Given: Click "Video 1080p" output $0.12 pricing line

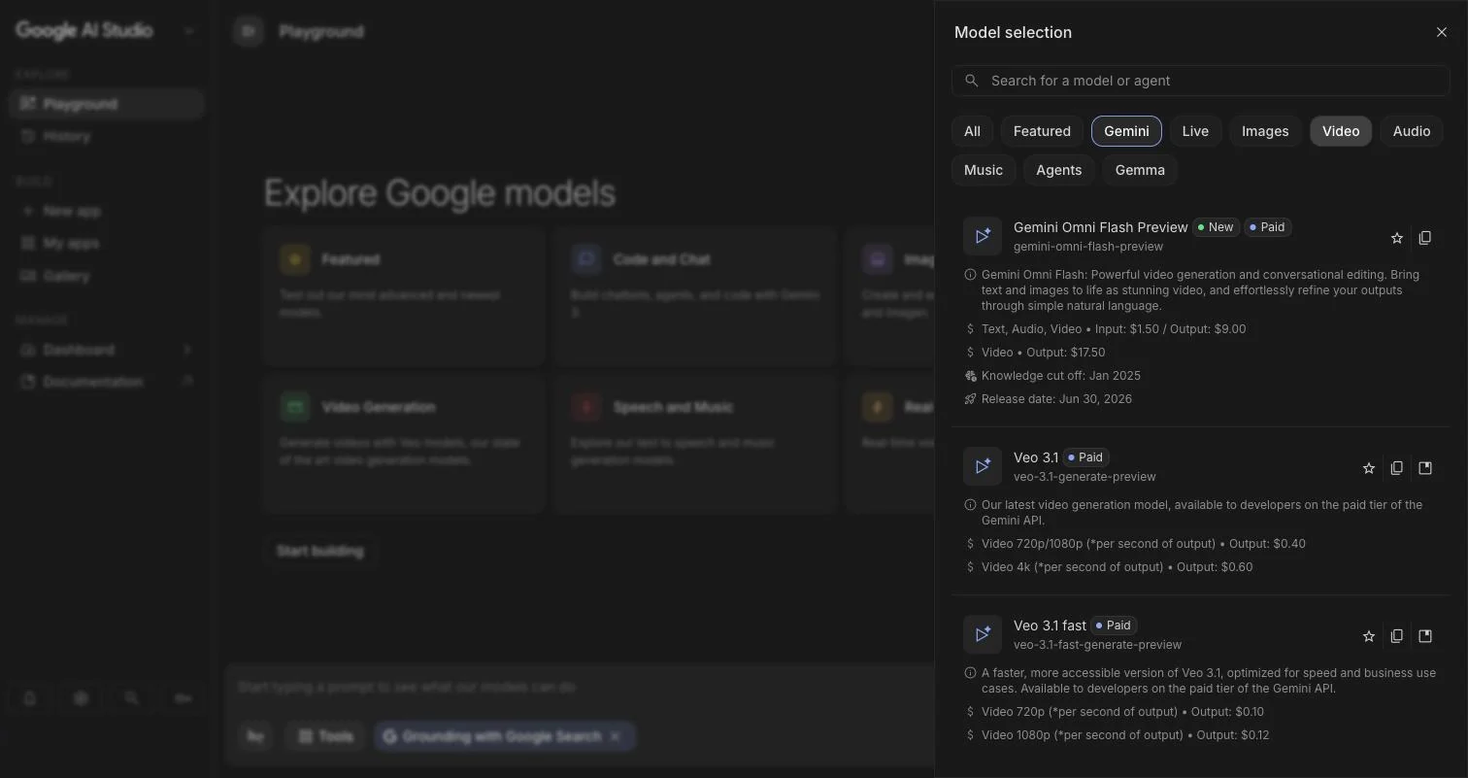Looking at the screenshot, I should tap(1125, 735).
